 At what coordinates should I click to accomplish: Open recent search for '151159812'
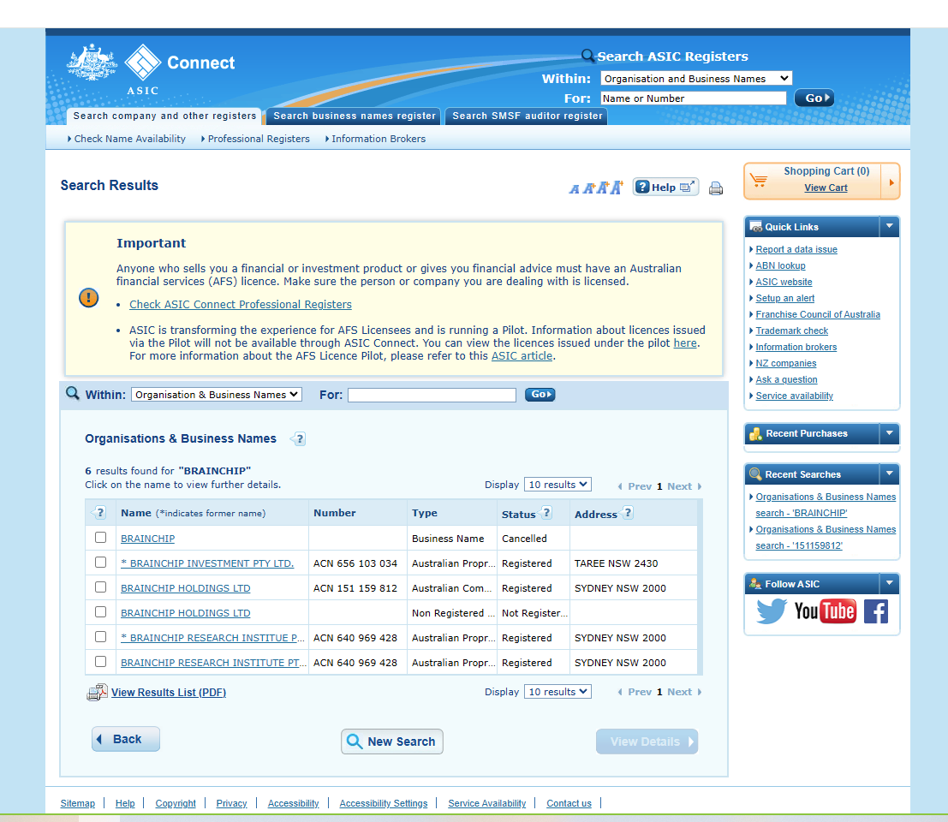pos(826,538)
